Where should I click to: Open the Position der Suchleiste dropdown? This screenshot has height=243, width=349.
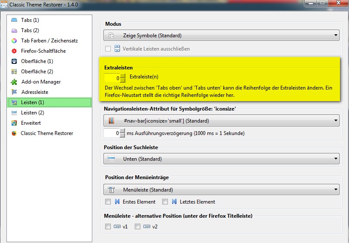(x=221, y=159)
